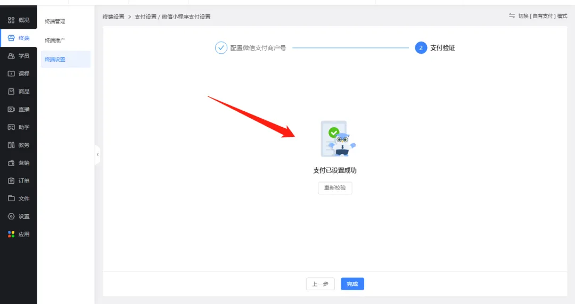
Task: Open the 课程 courses sidebar icon
Action: (11, 73)
